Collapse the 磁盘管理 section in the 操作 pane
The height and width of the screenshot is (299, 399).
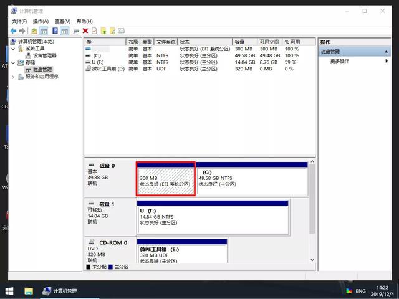point(386,52)
